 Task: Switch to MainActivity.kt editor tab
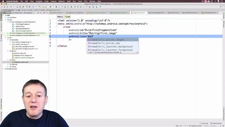174,13
